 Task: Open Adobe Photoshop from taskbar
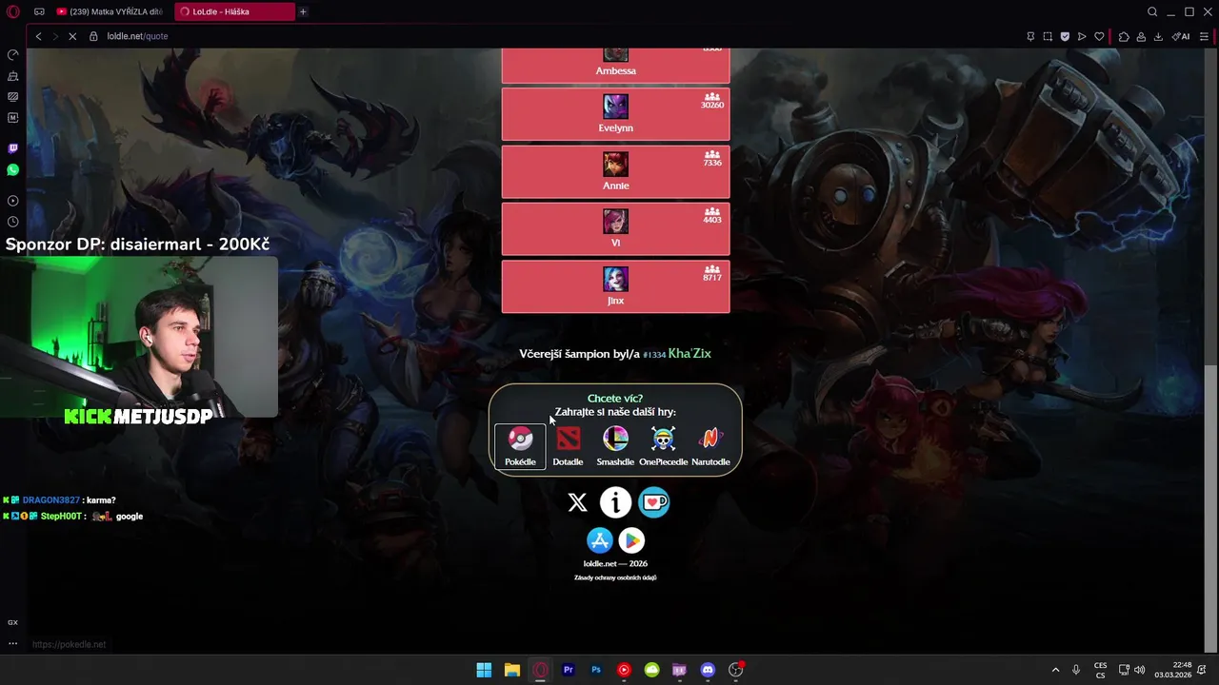596,670
